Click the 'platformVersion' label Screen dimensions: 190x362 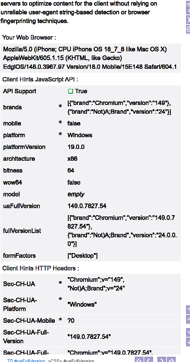tap(24, 147)
